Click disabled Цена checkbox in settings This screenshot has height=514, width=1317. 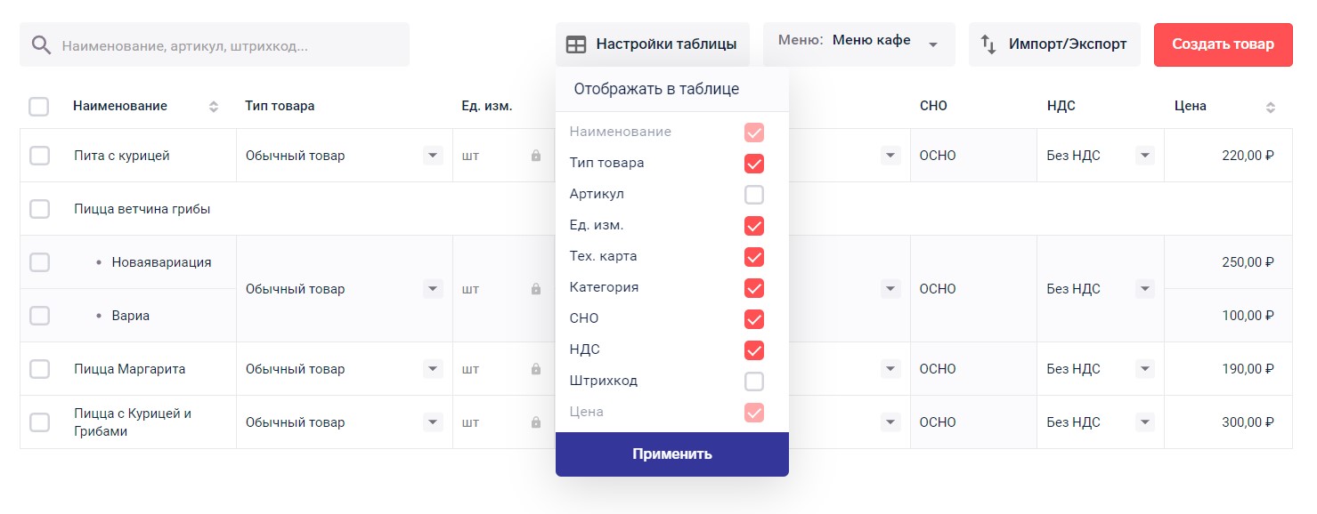pyautogui.click(x=754, y=413)
